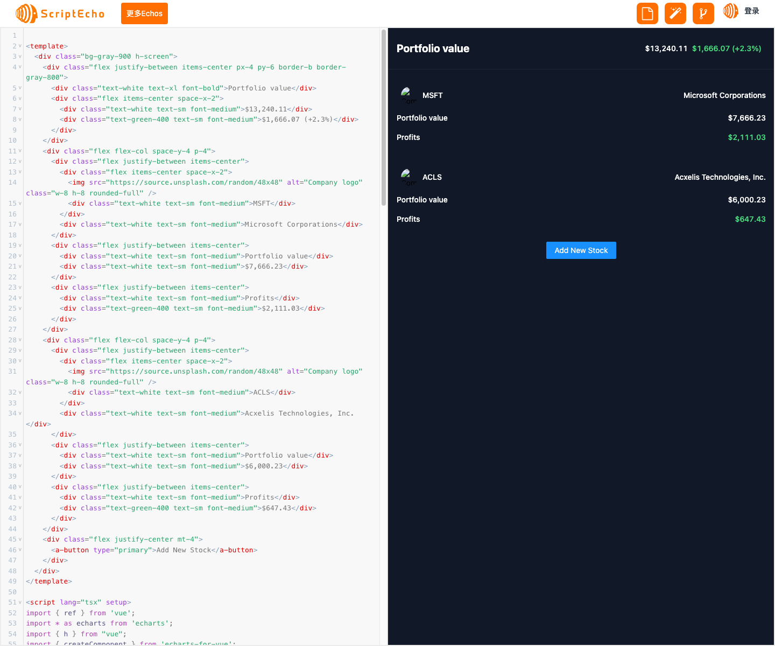Click the a-button code on line 46
This screenshot has width=775, height=646.
[x=154, y=550]
